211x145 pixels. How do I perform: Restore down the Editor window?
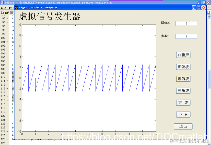[x=203, y=3]
